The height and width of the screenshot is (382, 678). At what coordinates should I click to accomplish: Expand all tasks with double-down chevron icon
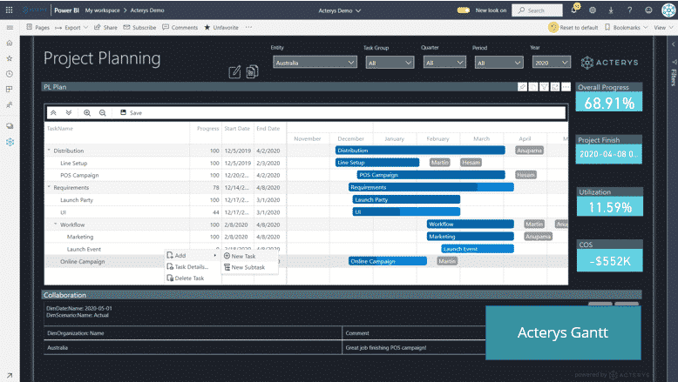(69, 113)
